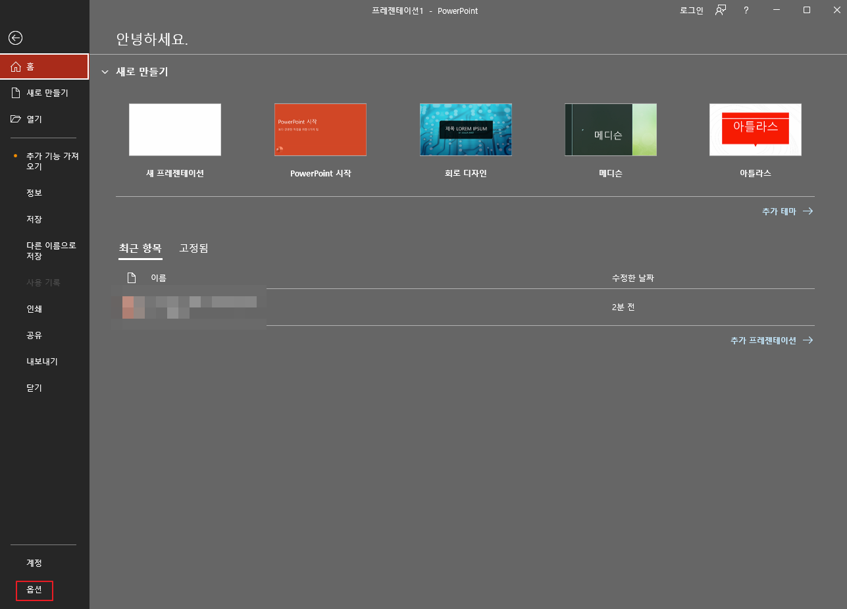Open 추가 기능 가져오기 sidebar item
Screen dimensions: 847x609
pos(44,161)
